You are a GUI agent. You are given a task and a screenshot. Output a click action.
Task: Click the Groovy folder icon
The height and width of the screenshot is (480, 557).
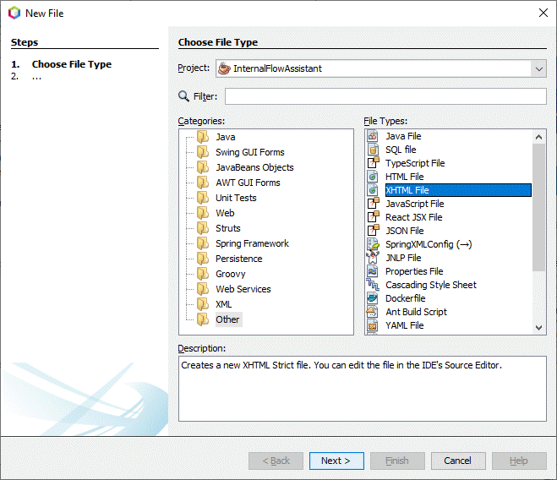click(x=203, y=274)
